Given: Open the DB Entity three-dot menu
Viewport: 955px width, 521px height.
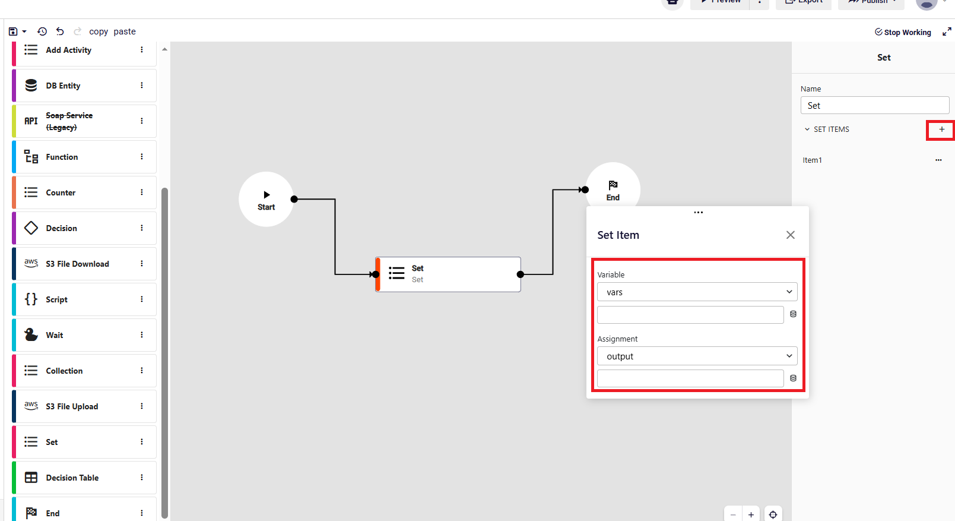Looking at the screenshot, I should (142, 86).
